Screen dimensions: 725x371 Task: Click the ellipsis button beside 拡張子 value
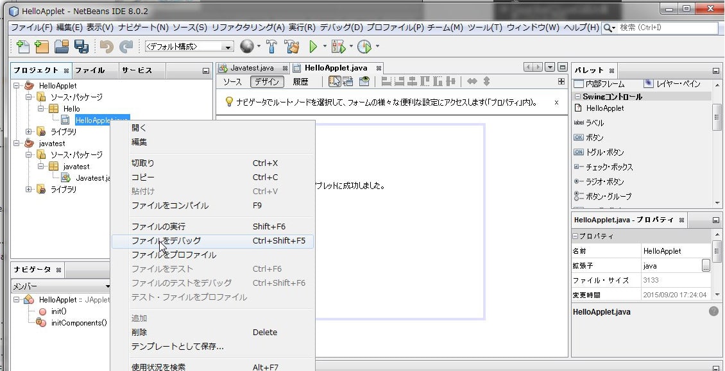coord(706,266)
